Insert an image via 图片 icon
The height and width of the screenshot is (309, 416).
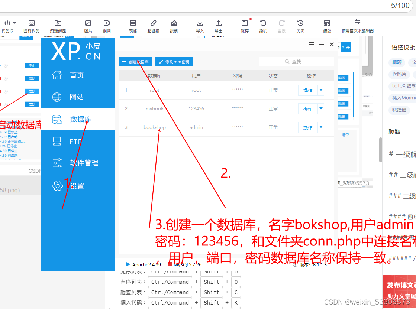(88, 26)
